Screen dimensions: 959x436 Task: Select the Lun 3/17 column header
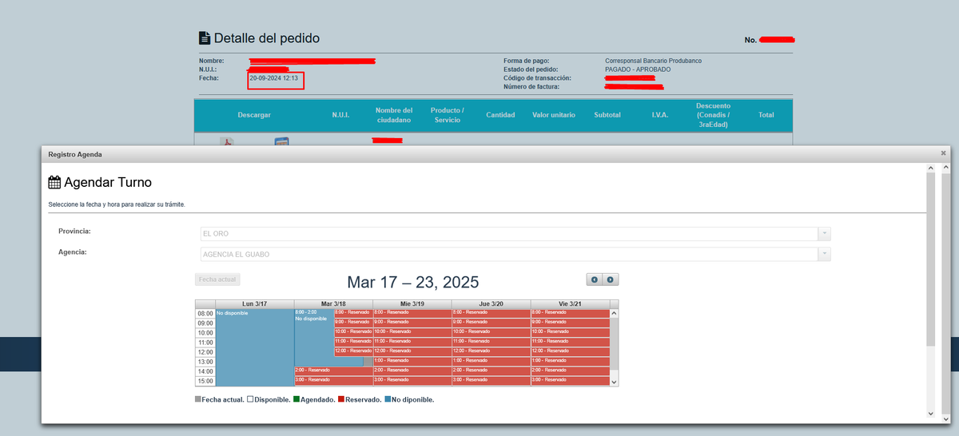point(255,304)
